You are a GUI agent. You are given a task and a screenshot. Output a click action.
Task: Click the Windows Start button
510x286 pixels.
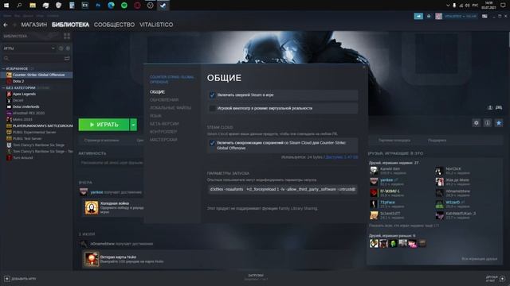(x=6, y=6)
